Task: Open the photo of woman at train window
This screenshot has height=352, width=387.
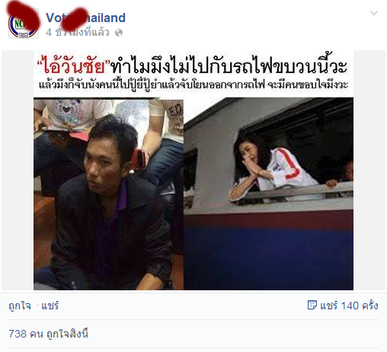Action: (268, 194)
